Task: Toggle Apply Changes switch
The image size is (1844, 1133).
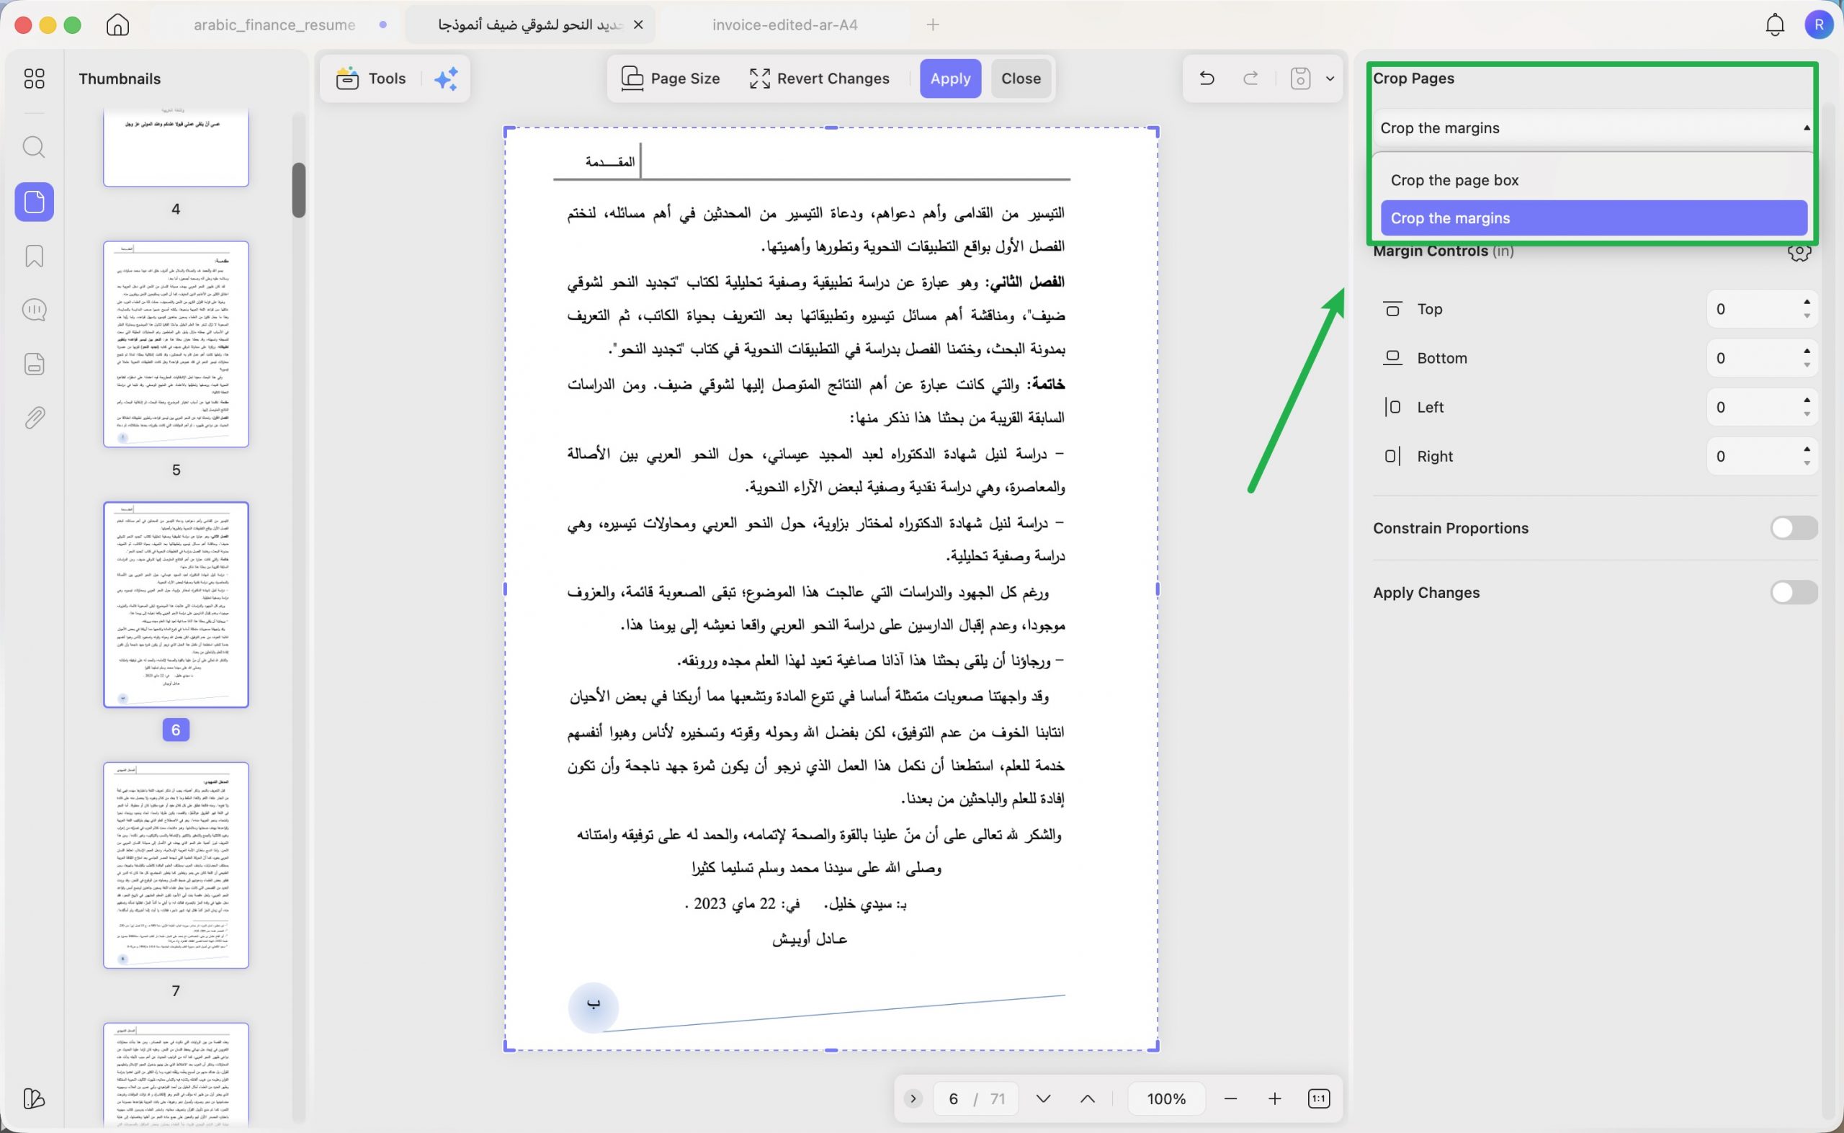Action: (1794, 593)
